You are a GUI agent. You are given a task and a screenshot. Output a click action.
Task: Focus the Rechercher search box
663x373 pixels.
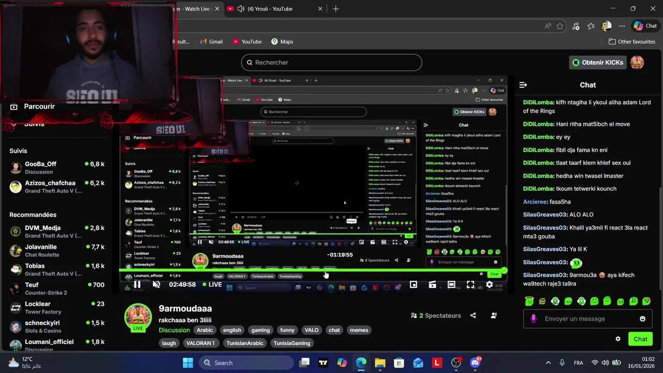point(331,62)
